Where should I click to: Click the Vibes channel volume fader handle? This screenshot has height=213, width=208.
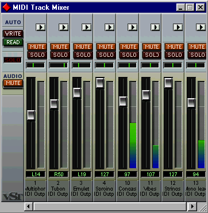pyautogui.click(x=146, y=95)
